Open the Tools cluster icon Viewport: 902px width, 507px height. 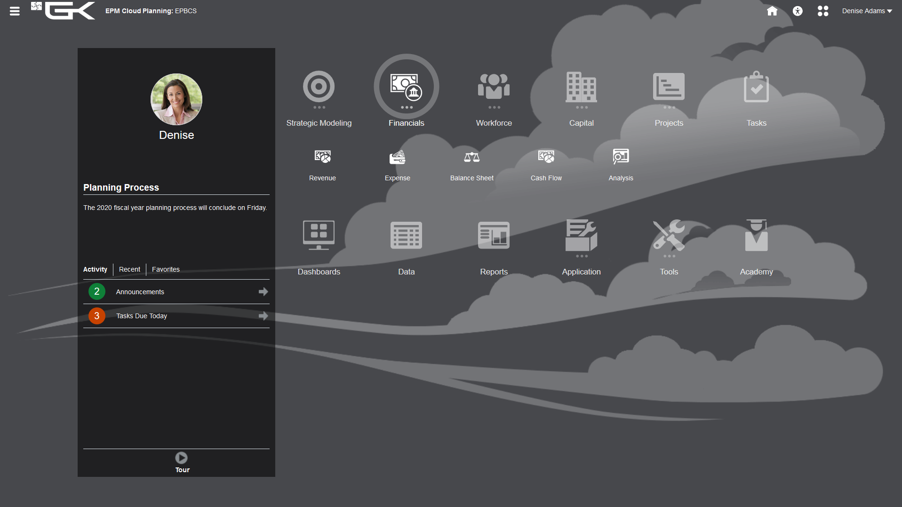(x=669, y=235)
